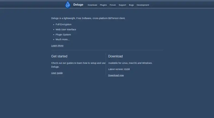Click the Web User Interface bullet text
Screen dimensions: 214x118
(x=66, y=29)
